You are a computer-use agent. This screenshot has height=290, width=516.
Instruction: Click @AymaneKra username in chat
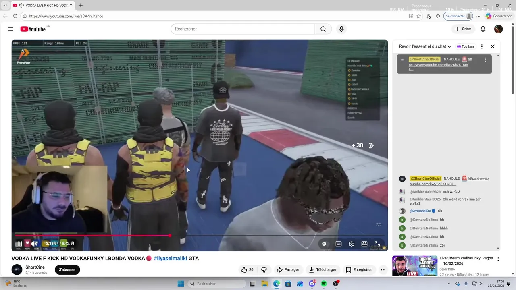tap(421, 211)
